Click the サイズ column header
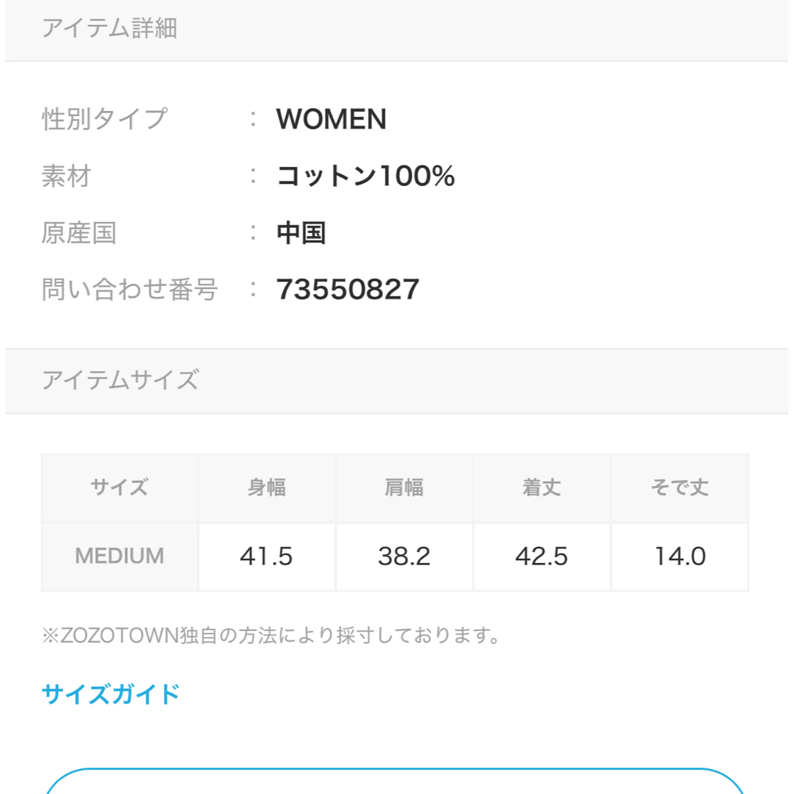794x794 pixels. tap(120, 487)
